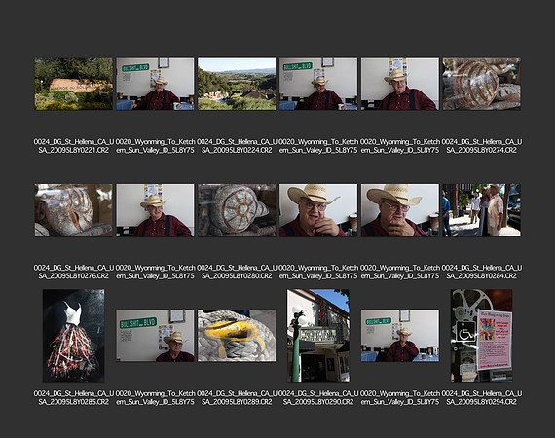The height and width of the screenshot is (438, 555).
Task: Click filename ending 2009SL8Y0274.CR2
Action: click(x=481, y=146)
